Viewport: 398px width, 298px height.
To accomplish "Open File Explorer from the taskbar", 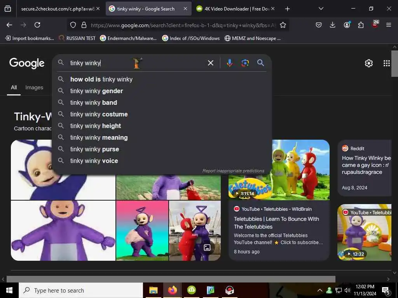I will click(x=153, y=290).
